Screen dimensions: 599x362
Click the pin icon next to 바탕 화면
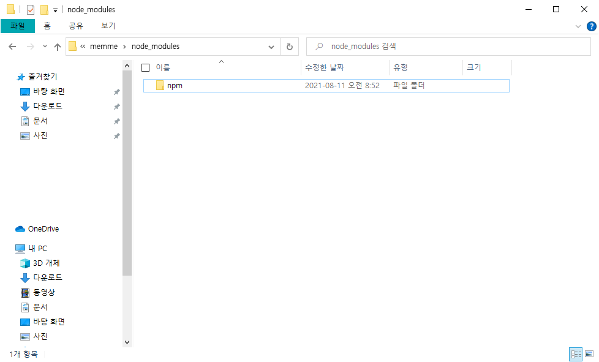(x=117, y=92)
